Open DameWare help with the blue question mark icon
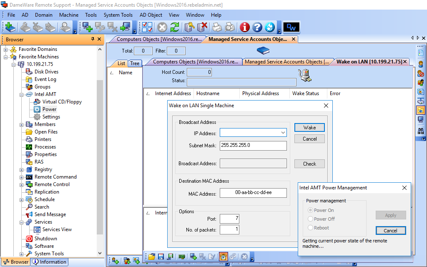The image size is (427, 267). [257, 27]
